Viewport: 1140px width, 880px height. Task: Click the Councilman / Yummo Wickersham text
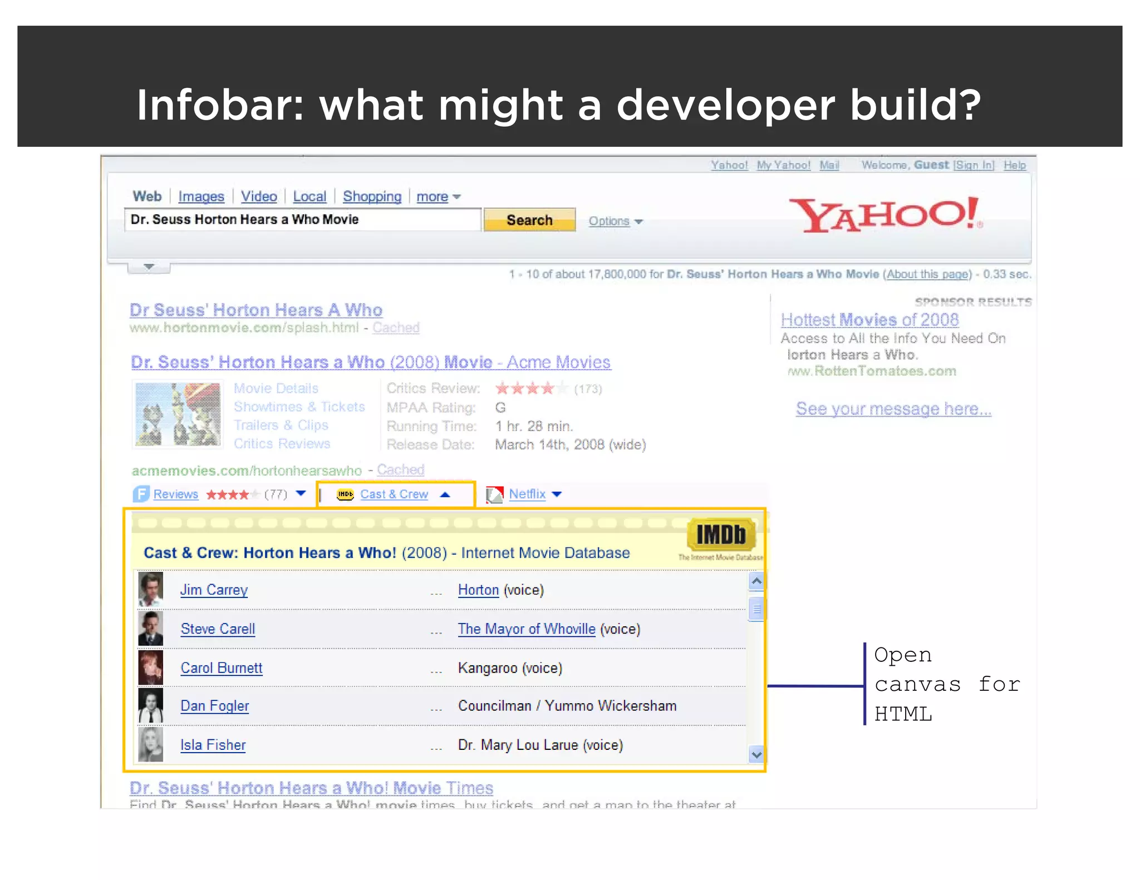pyautogui.click(x=567, y=706)
